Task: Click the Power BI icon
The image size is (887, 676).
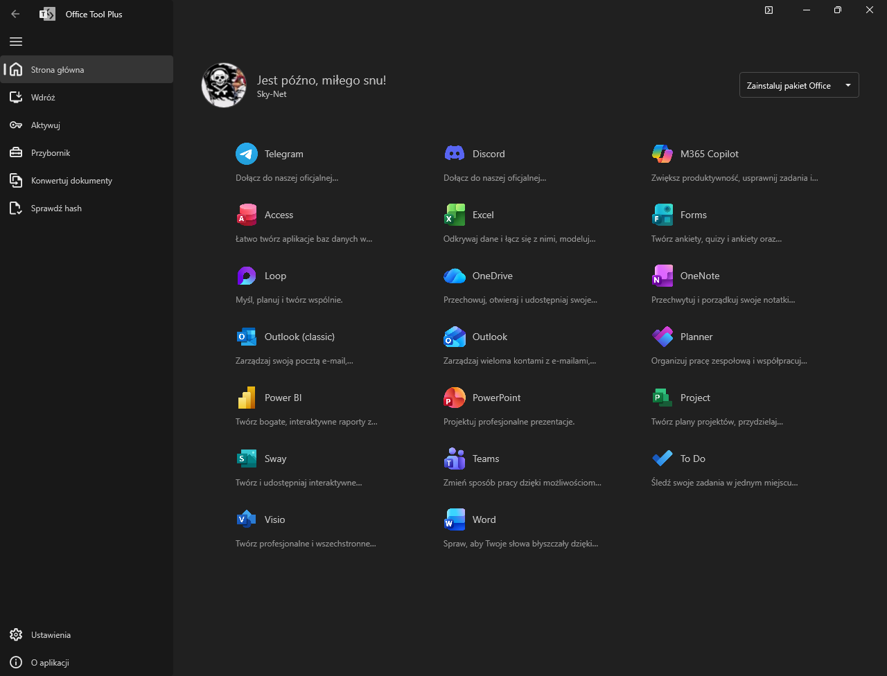Action: tap(247, 398)
